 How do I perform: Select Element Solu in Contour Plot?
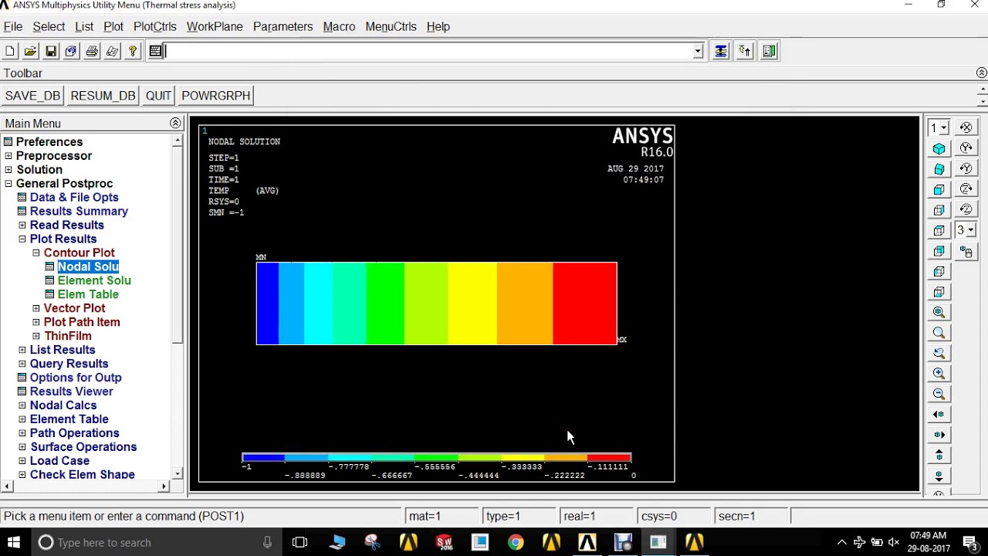94,280
